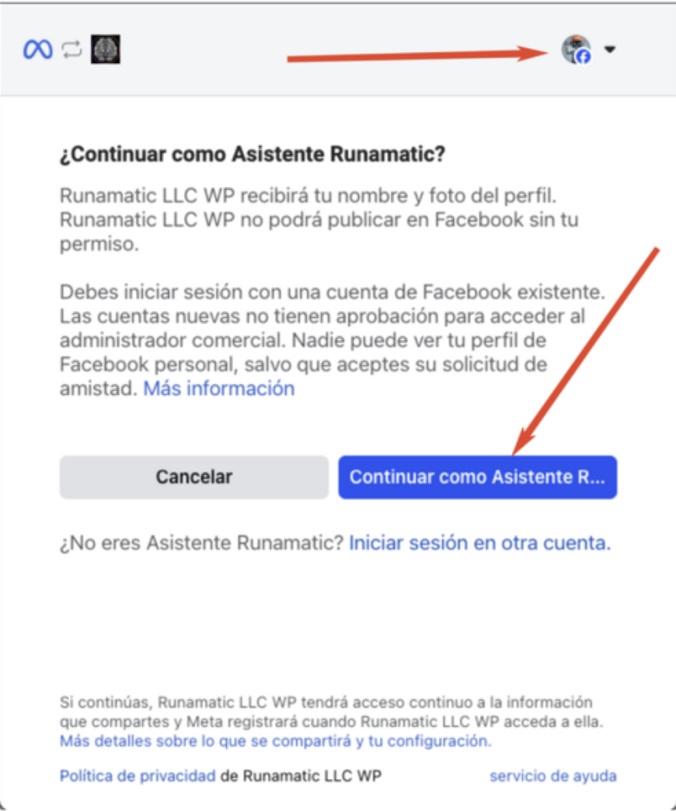Open the servicio de ayuda link

[553, 776]
